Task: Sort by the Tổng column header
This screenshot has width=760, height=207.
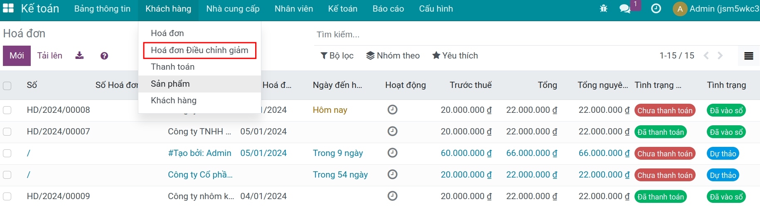Action: [547, 85]
